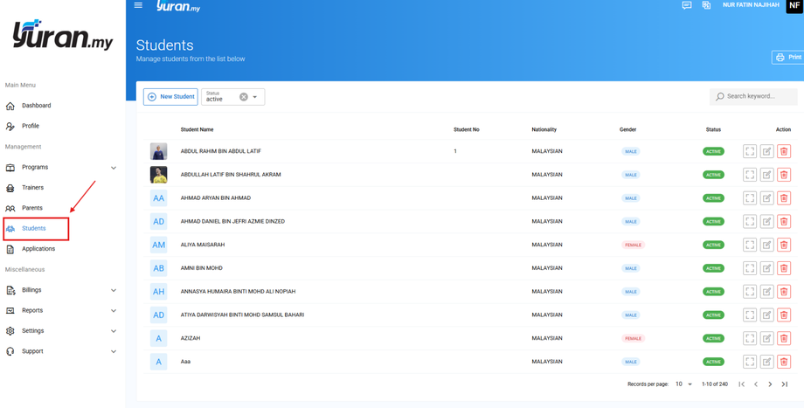This screenshot has width=804, height=408.
Task: Open the hamburger menu icon
Action: click(138, 5)
